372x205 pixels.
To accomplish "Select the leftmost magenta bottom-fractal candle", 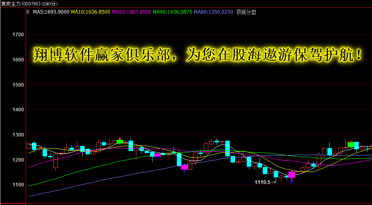I will [157, 155].
